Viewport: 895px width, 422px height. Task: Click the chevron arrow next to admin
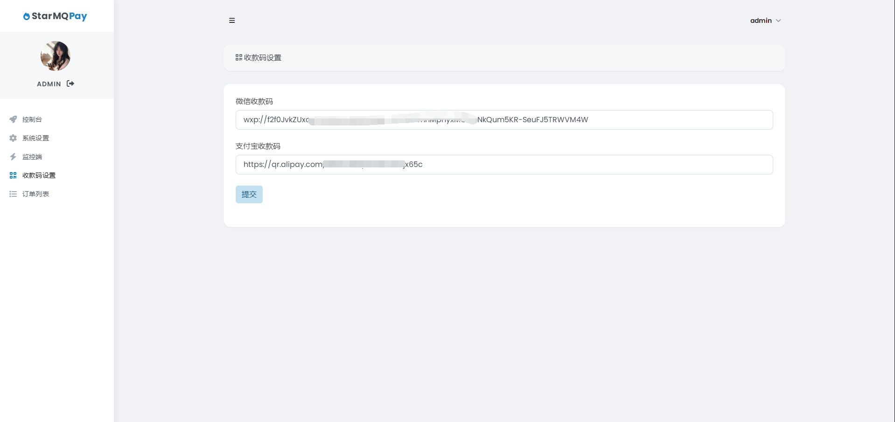pos(778,21)
